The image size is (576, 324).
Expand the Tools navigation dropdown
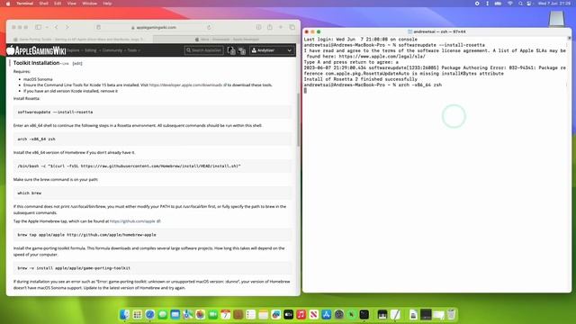133,50
